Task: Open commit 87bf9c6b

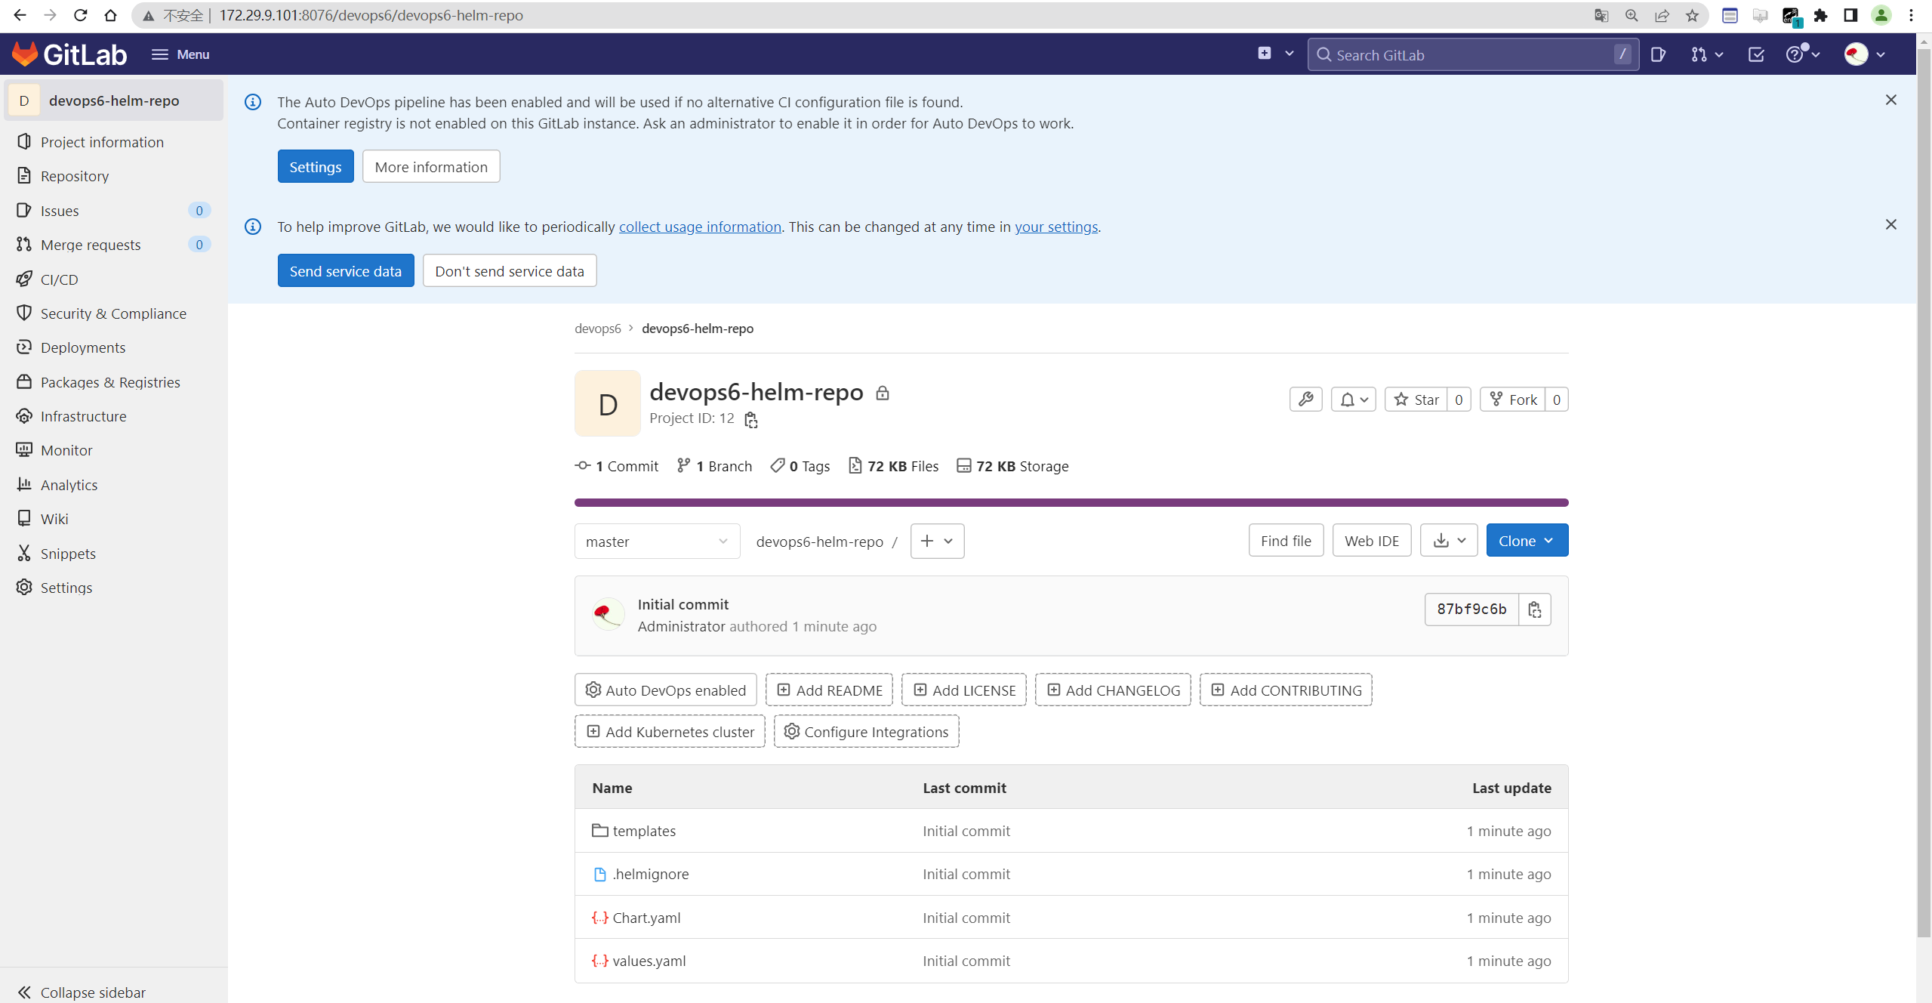Action: pyautogui.click(x=1471, y=609)
